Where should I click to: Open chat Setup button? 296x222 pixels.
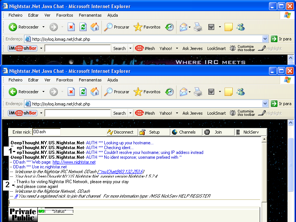pos(154,132)
